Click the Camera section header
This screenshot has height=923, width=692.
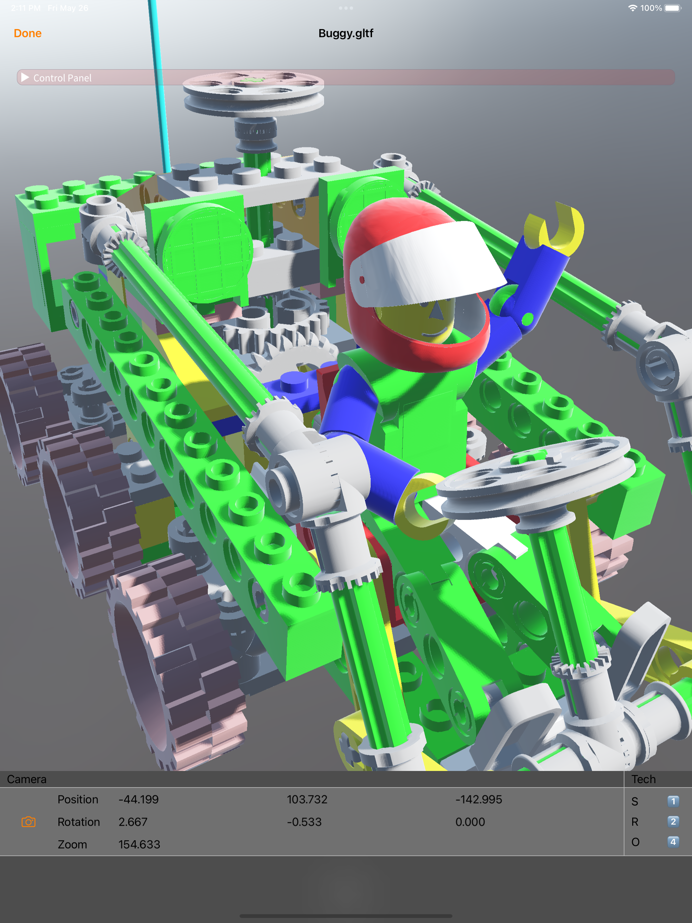click(27, 779)
